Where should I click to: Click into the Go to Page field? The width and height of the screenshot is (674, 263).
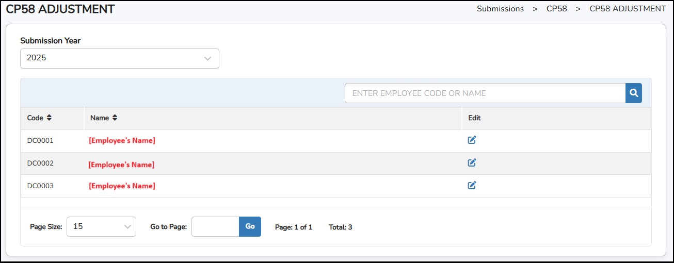[215, 226]
